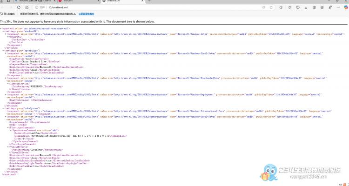349x186 pixels.
Task: Collapse settings pass windowsPE node
Action: [3, 31]
